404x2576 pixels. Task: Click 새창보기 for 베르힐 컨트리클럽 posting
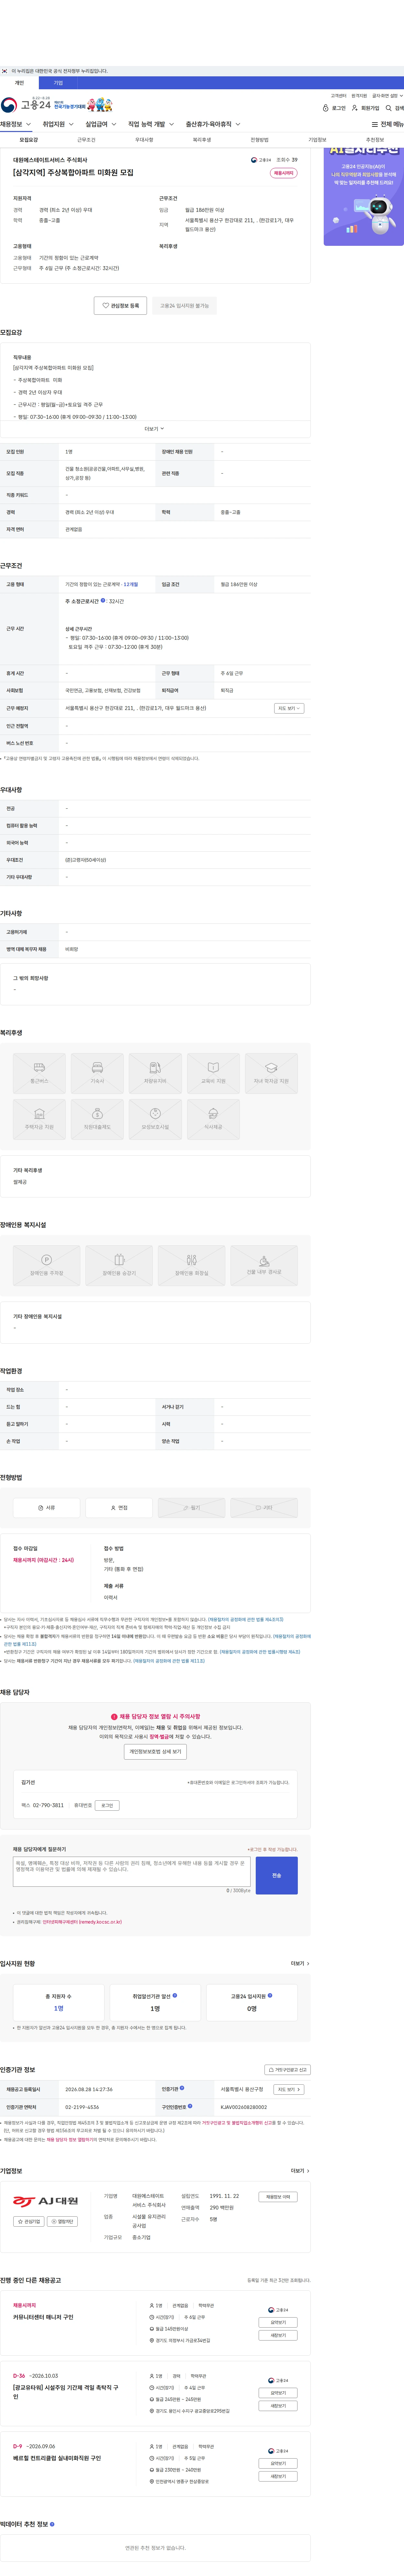click(x=278, y=2476)
